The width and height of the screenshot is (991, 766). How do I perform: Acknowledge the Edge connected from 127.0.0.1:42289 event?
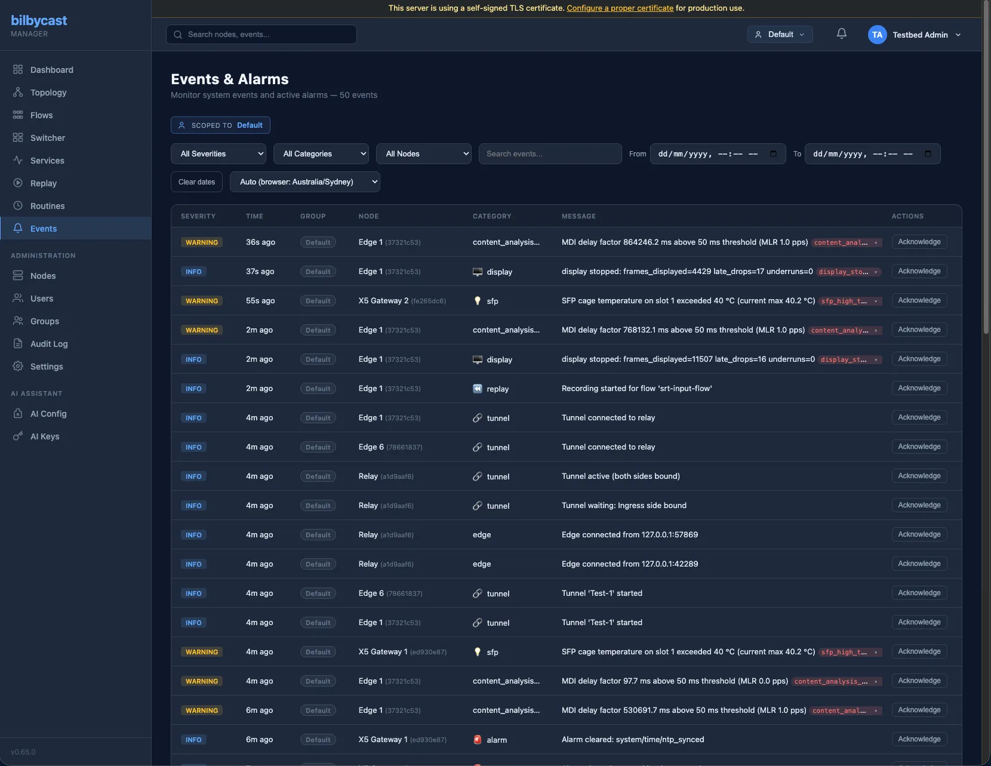point(919,564)
